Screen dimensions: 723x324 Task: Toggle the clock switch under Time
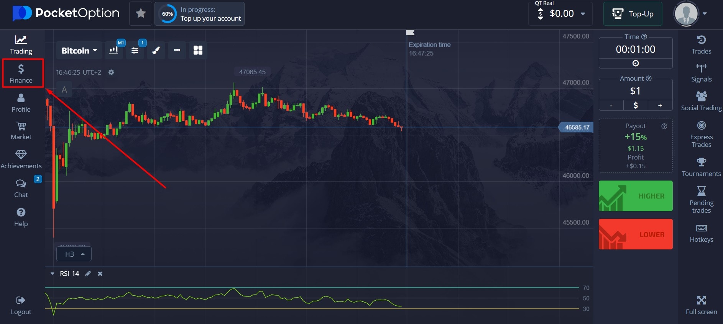coord(635,63)
